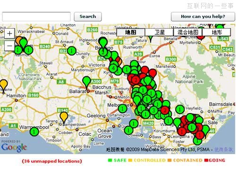This screenshot has width=236, height=172.
Task: Click the Search button
Action: point(88,16)
